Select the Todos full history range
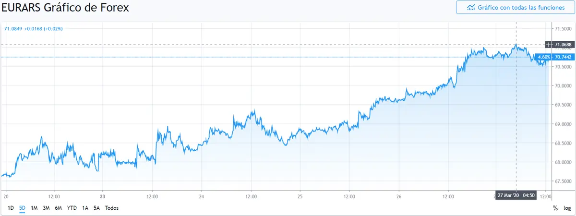The width and height of the screenshot is (576, 216). 111,208
